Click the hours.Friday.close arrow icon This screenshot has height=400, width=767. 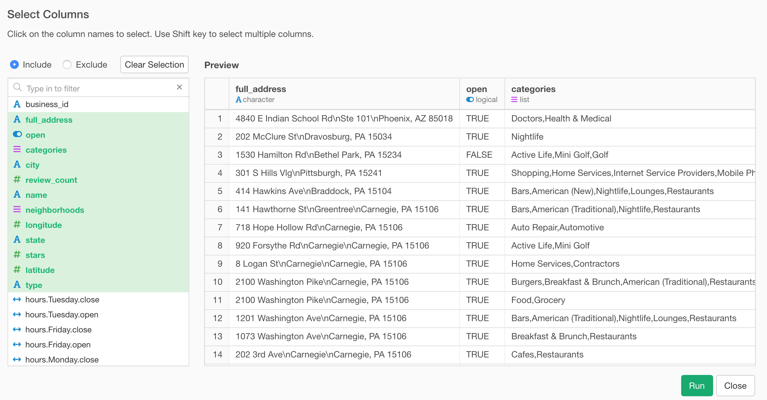pyautogui.click(x=17, y=330)
